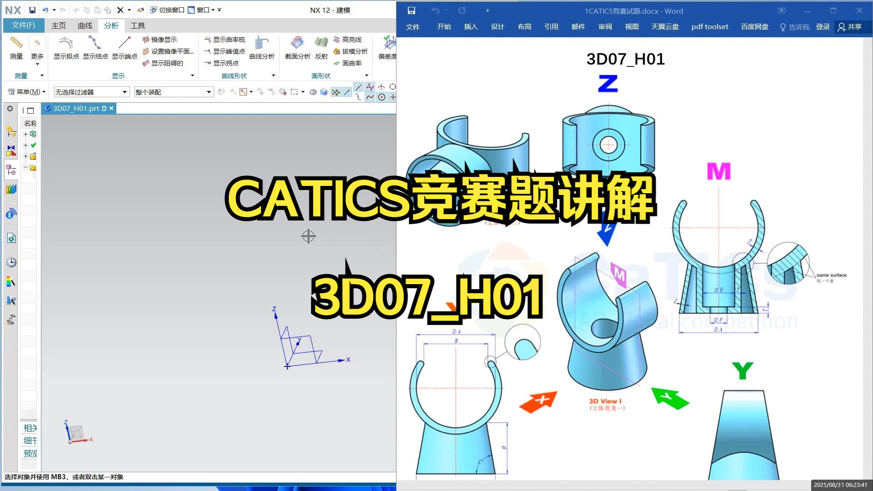Expand the first node in Part Navigator
The height and width of the screenshot is (491, 873).
(26, 134)
